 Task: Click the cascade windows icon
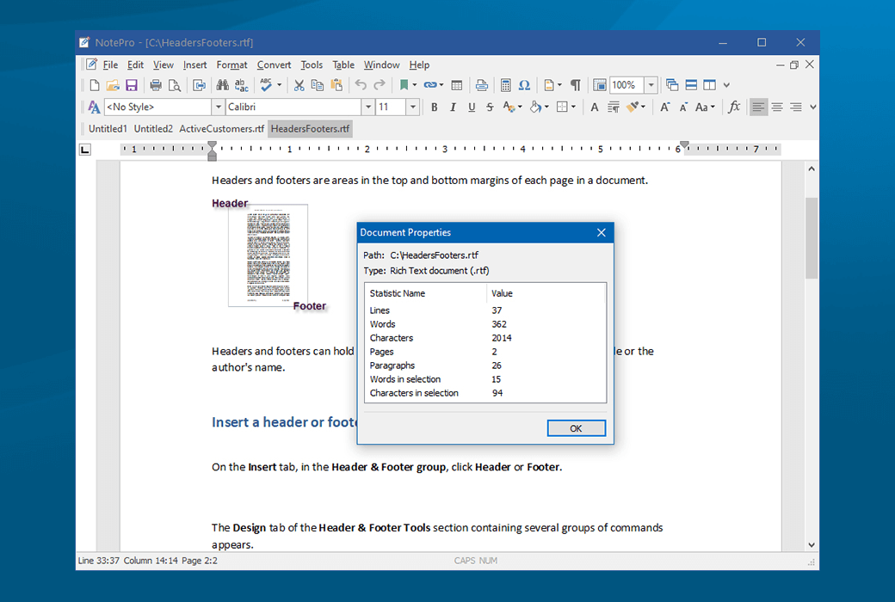click(672, 86)
